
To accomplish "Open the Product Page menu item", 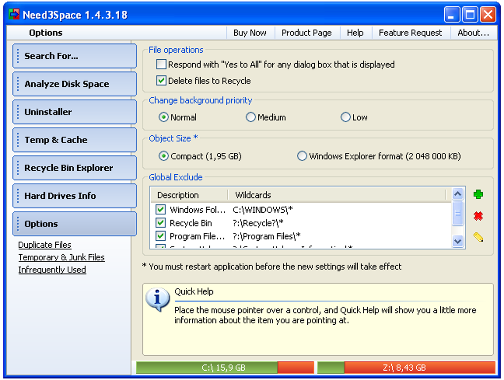I will pos(306,33).
